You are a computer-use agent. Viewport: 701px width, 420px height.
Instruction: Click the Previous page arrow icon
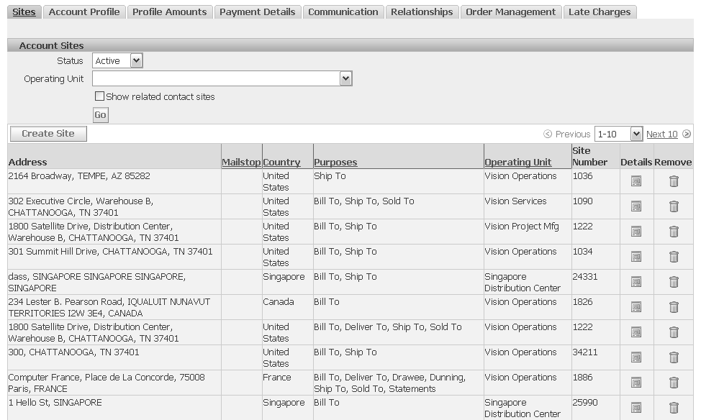click(x=548, y=134)
